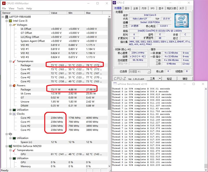Collapse the LAPTOP-F8BJKA8B root node

click(x=3, y=17)
